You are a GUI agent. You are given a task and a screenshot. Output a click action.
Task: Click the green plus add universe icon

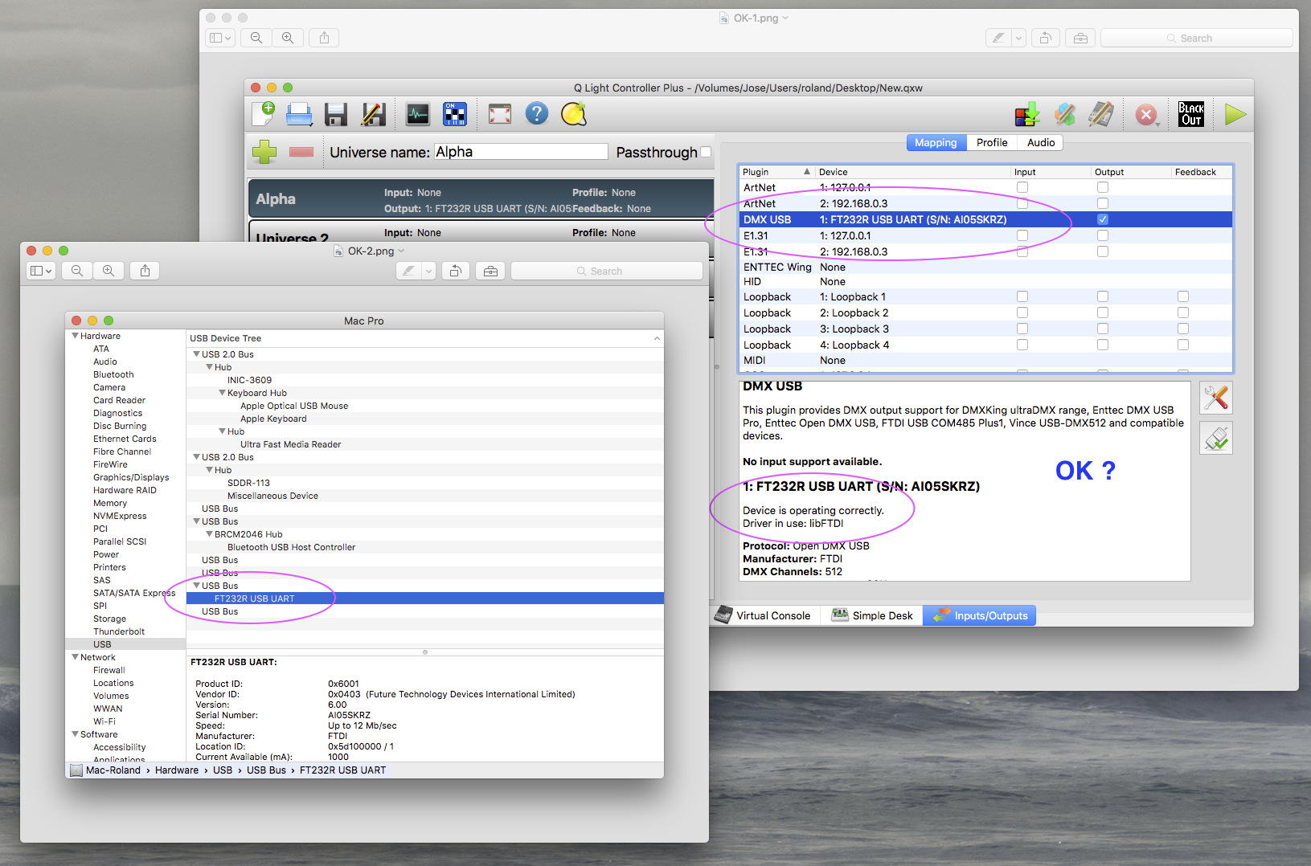point(264,152)
